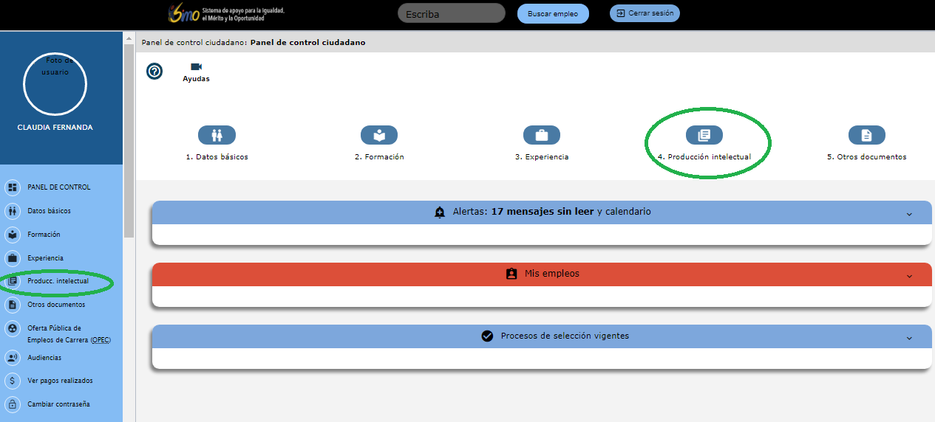
Task: Expand the Alertas messages panel chevron
Action: pyautogui.click(x=909, y=213)
